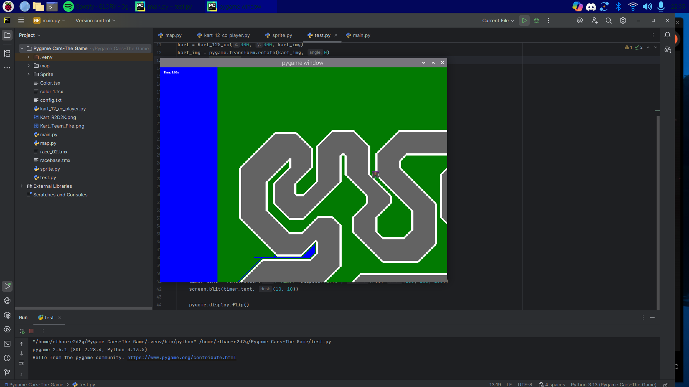This screenshot has width=689, height=387.
Task: Open the Git version control tool window
Action: 7,372
